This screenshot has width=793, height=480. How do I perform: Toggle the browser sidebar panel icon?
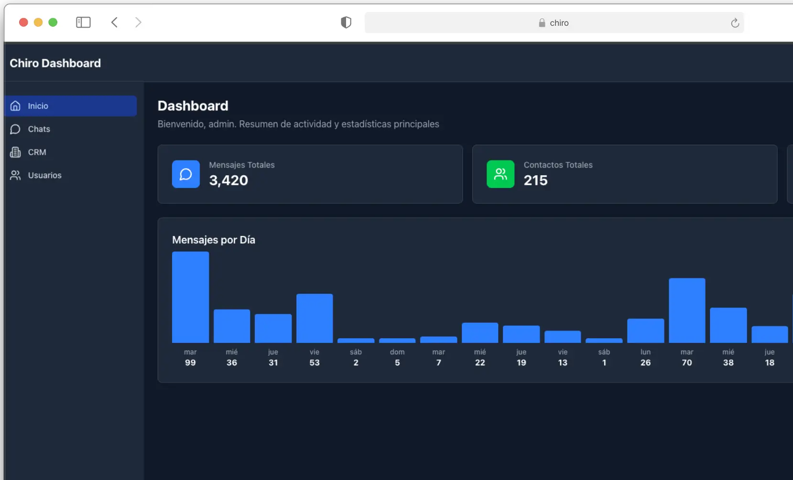tap(83, 22)
